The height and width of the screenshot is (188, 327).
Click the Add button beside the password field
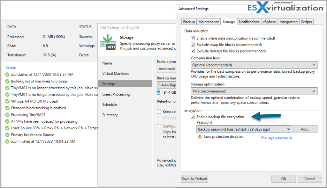coord(305,129)
